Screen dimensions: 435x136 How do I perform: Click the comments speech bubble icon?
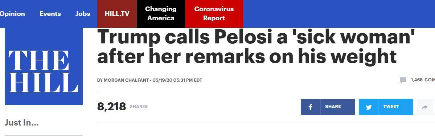pos(403,80)
